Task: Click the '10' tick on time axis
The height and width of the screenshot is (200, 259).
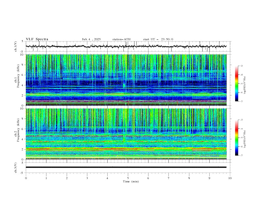Action: (x=230, y=178)
